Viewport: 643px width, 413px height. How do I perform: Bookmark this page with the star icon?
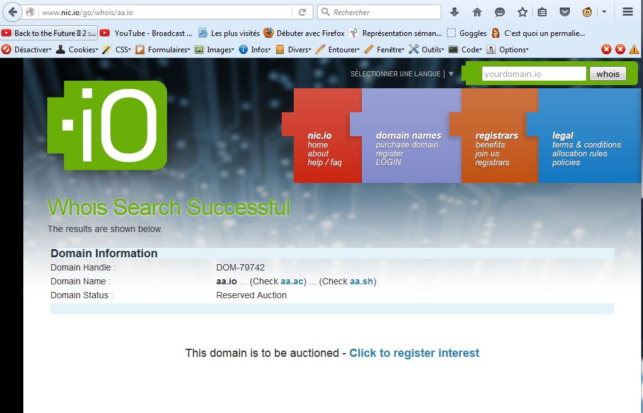(522, 12)
